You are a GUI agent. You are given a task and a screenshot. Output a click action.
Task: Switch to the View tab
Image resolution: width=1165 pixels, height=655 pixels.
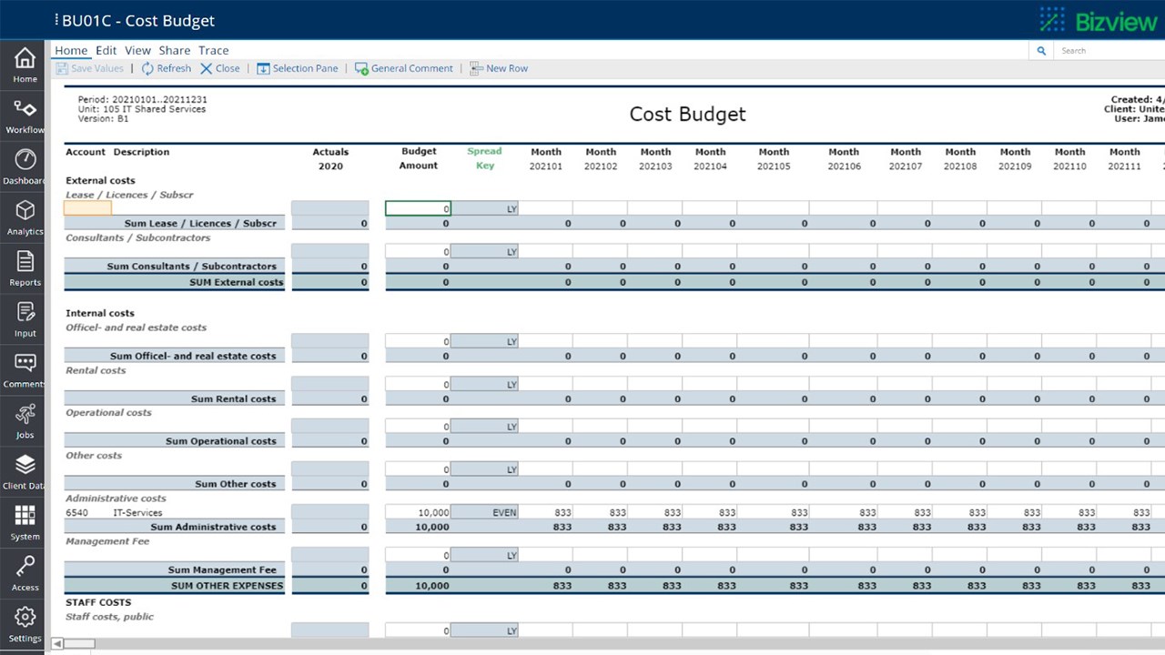(137, 51)
